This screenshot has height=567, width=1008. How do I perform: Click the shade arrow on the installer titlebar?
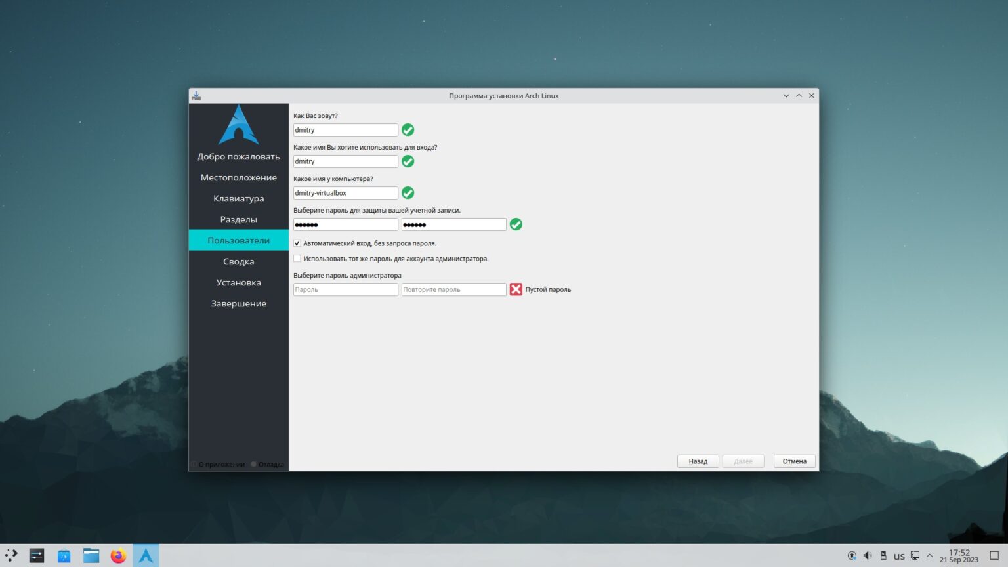pos(799,95)
